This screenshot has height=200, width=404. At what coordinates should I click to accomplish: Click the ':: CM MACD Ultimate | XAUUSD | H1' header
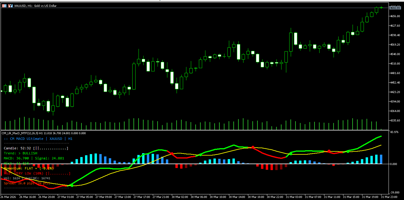[38, 139]
